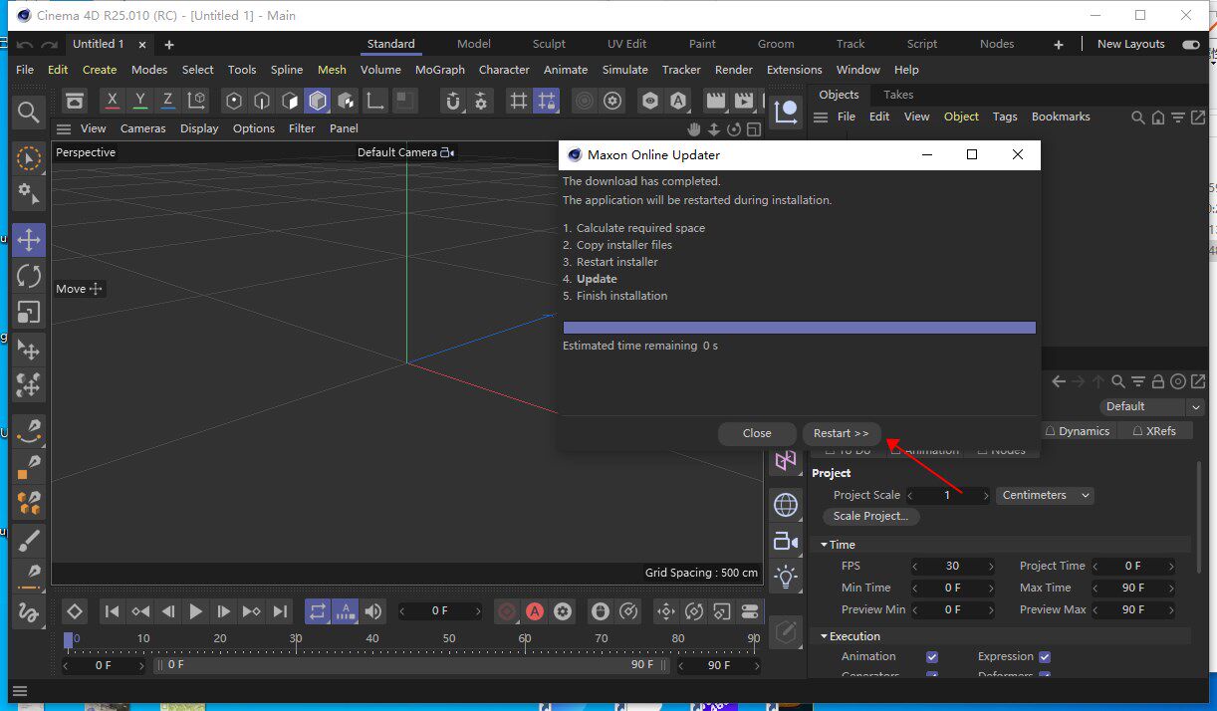This screenshot has width=1217, height=711.
Task: Toggle viewport maximize layout icon
Action: [x=754, y=129]
